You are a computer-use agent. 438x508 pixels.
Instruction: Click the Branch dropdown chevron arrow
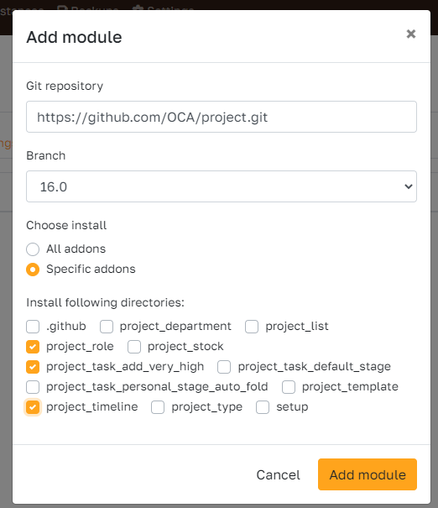point(409,186)
